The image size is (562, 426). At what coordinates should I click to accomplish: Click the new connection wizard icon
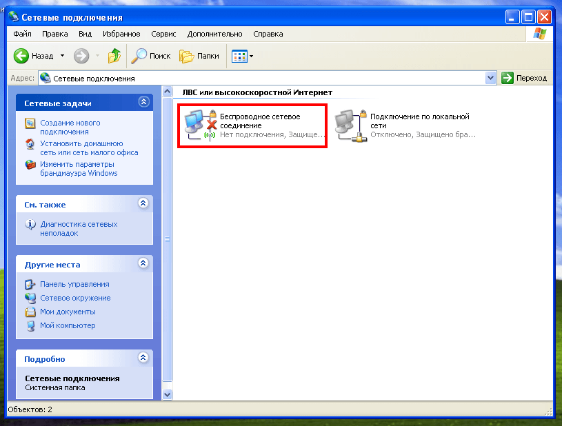30,123
